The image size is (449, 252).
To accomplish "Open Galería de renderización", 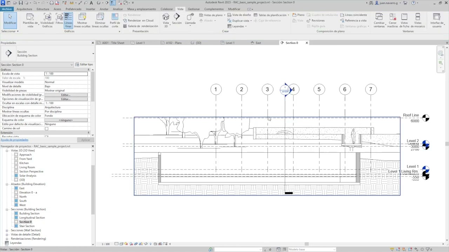I will pos(140,26).
